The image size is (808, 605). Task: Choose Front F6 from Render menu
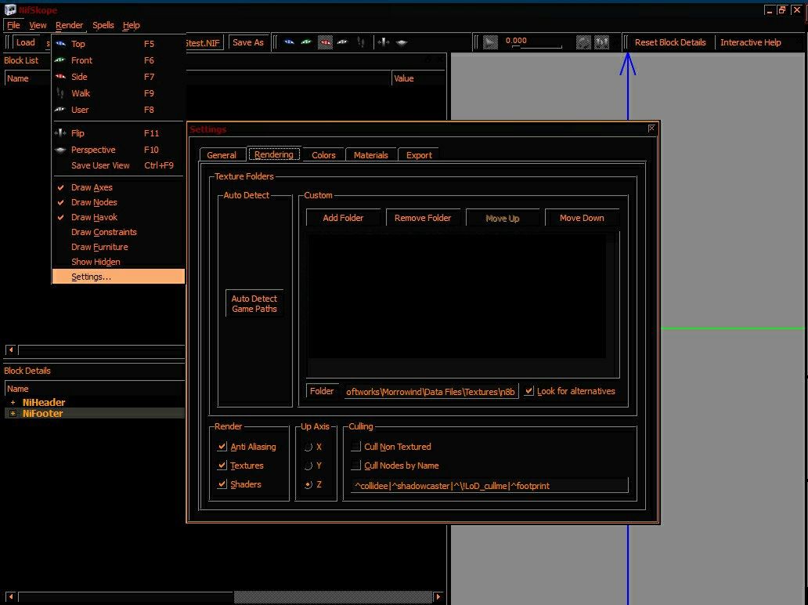click(x=118, y=60)
